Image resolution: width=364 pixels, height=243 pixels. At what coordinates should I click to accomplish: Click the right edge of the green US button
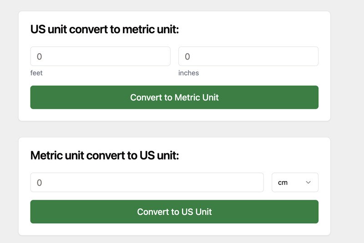(315, 212)
